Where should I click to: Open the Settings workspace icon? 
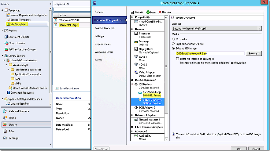[5, 138]
